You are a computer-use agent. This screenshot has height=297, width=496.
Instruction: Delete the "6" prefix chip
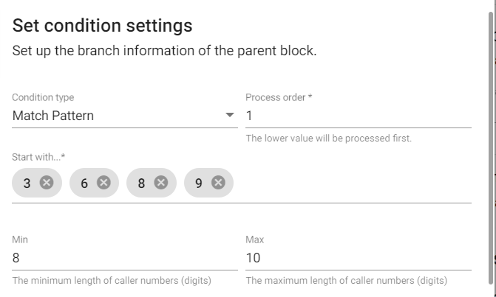click(x=103, y=183)
